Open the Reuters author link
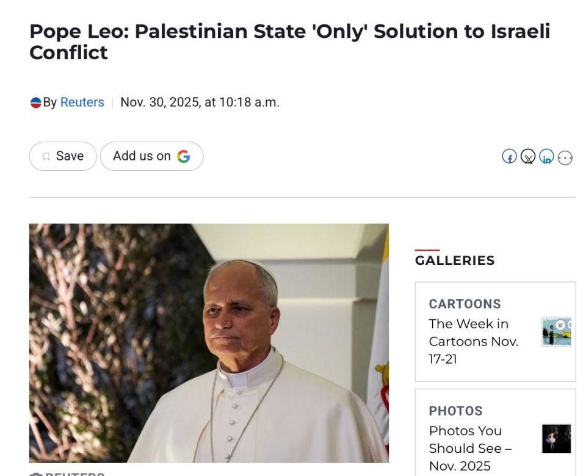Screen dimensions: 586x476 [x=82, y=103]
